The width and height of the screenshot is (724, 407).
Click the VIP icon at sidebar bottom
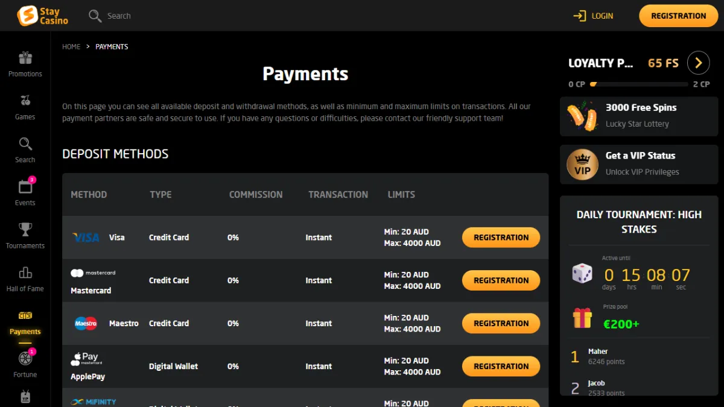[25, 397]
